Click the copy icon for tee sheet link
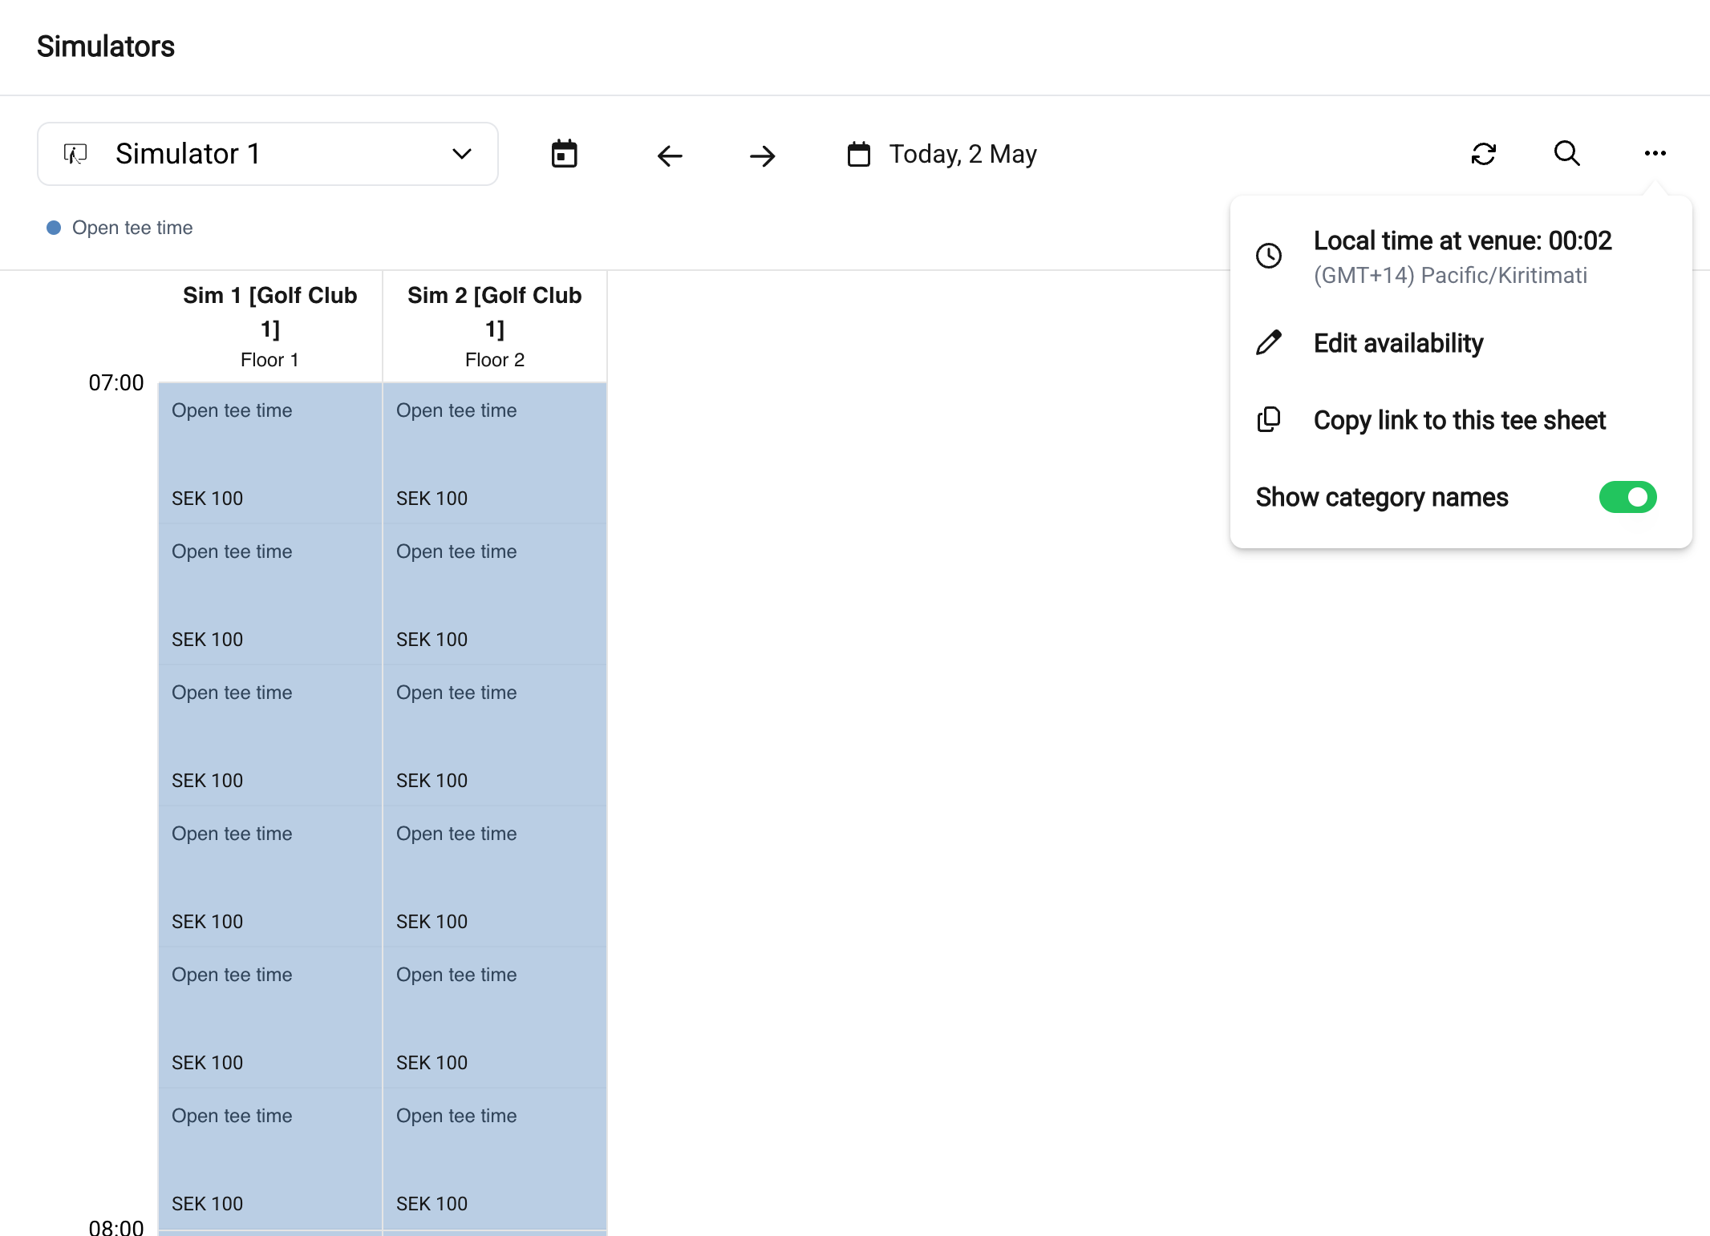Viewport: 1710px width, 1236px height. [1269, 420]
